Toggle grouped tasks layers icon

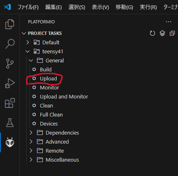click(x=162, y=33)
